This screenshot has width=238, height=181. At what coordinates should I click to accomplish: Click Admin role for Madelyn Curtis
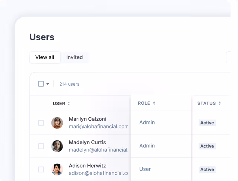coord(147,146)
